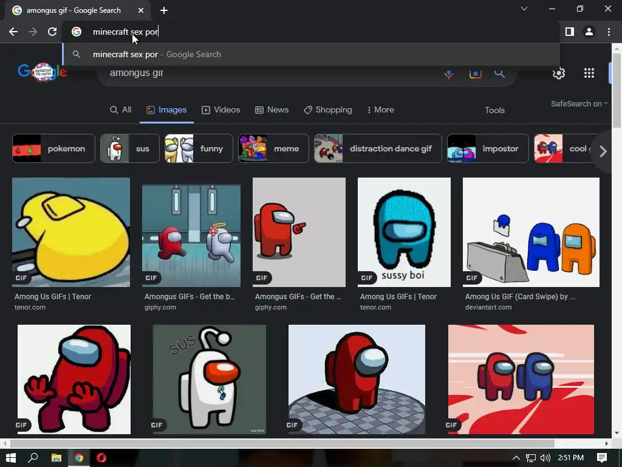
Task: Filter by the funny chip
Action: tap(199, 148)
